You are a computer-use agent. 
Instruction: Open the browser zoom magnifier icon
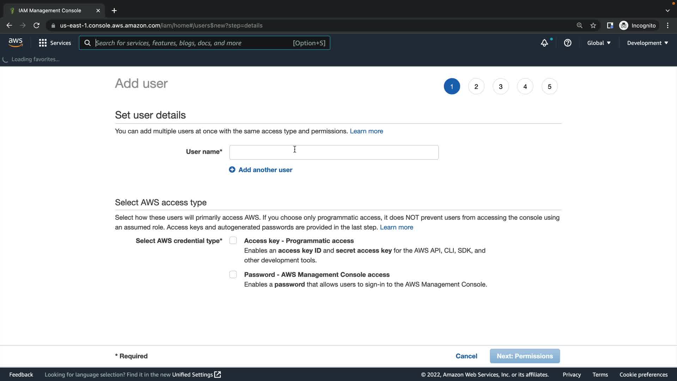pos(579,25)
